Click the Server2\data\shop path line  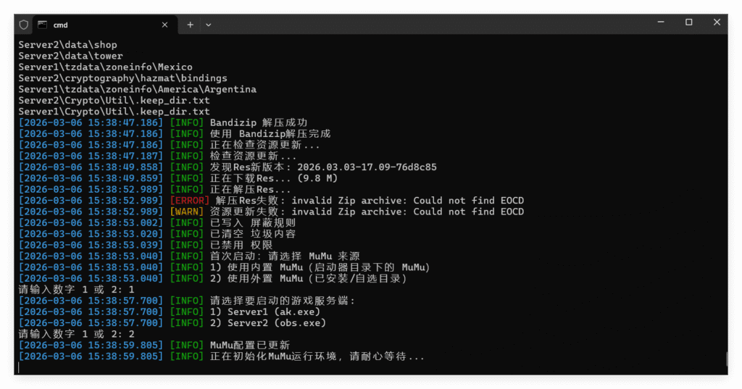pos(67,45)
